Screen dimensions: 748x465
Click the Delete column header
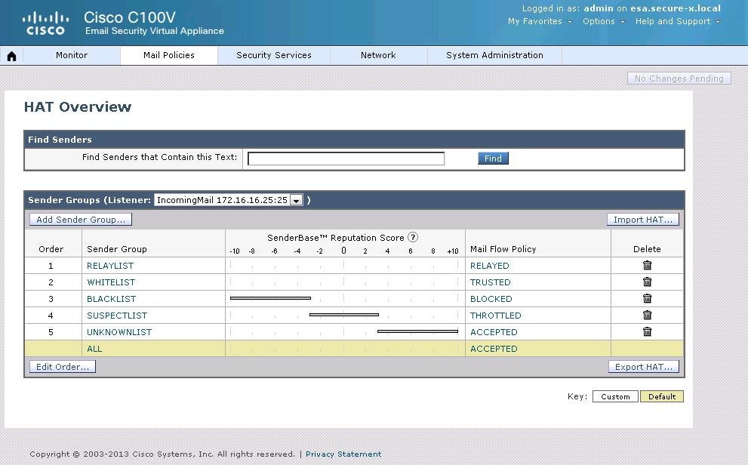pyautogui.click(x=647, y=249)
